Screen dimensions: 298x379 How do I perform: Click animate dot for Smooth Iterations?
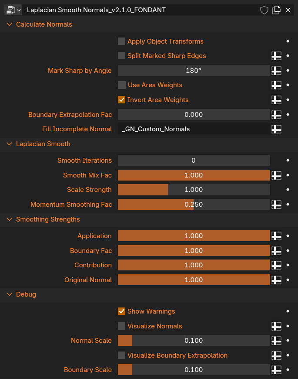pyautogui.click(x=288, y=160)
